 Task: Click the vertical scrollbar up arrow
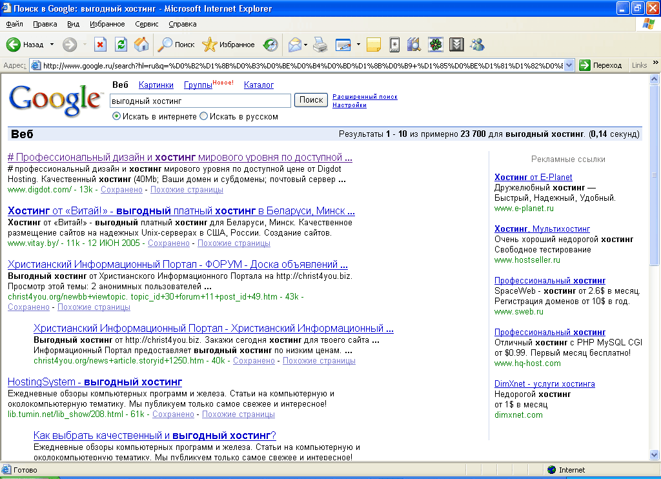point(655,79)
